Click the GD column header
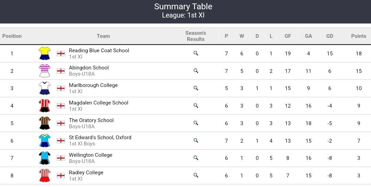 tap(330, 36)
